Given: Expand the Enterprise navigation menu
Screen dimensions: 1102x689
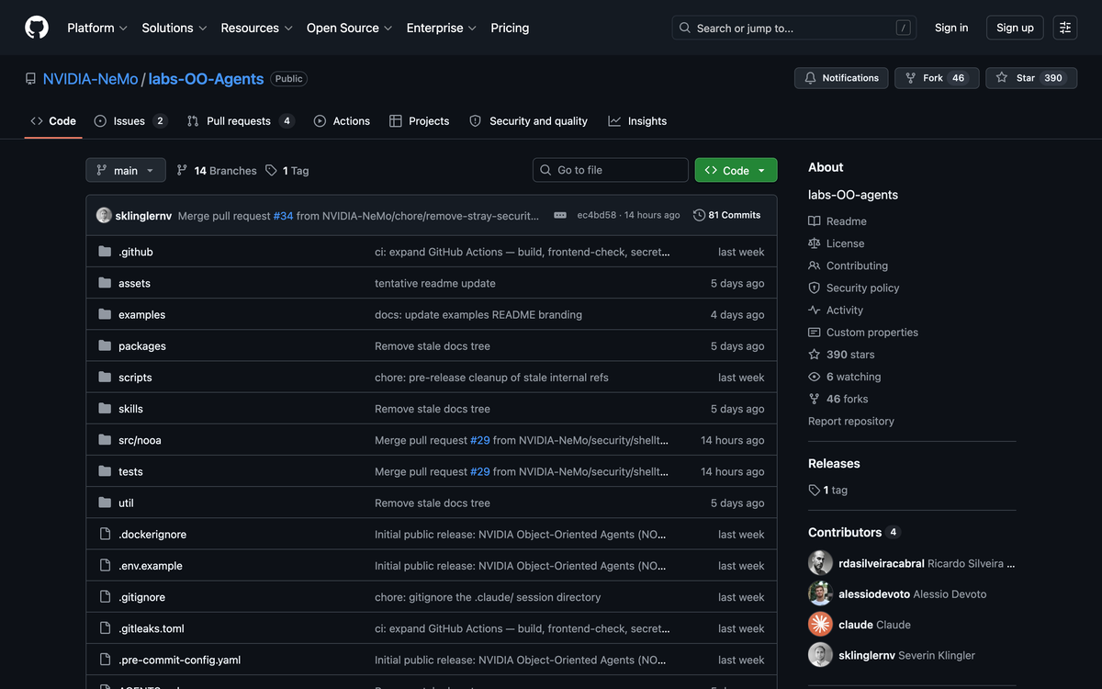Looking at the screenshot, I should point(442,28).
